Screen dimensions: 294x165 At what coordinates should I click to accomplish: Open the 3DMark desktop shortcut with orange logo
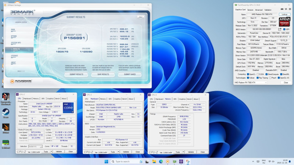6,129
